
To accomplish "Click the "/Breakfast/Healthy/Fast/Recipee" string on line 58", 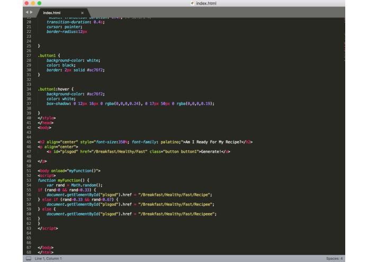I will 175,204.
